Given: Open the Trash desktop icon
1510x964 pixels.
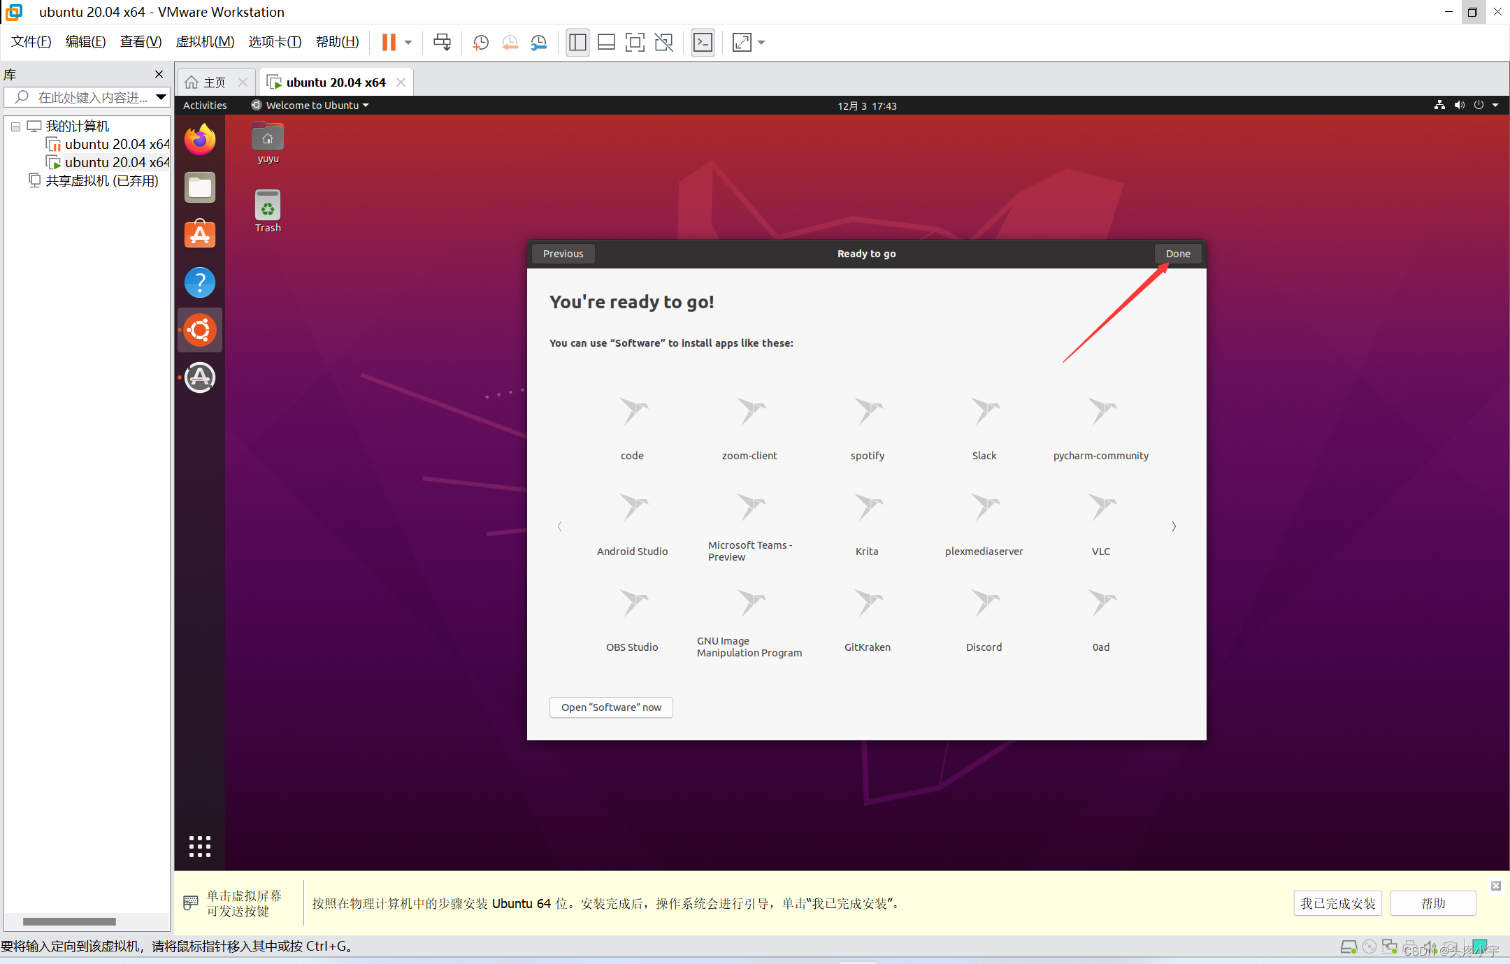Looking at the screenshot, I should tap(268, 212).
